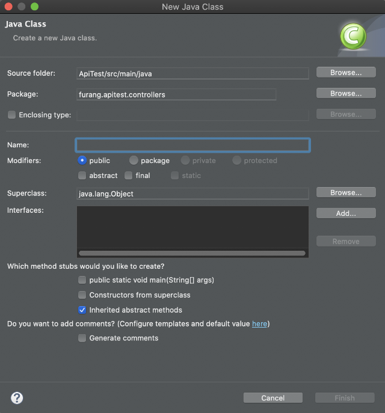Image resolution: width=385 pixels, height=413 pixels.
Task: Click the green zoom window button
Action: click(x=34, y=7)
